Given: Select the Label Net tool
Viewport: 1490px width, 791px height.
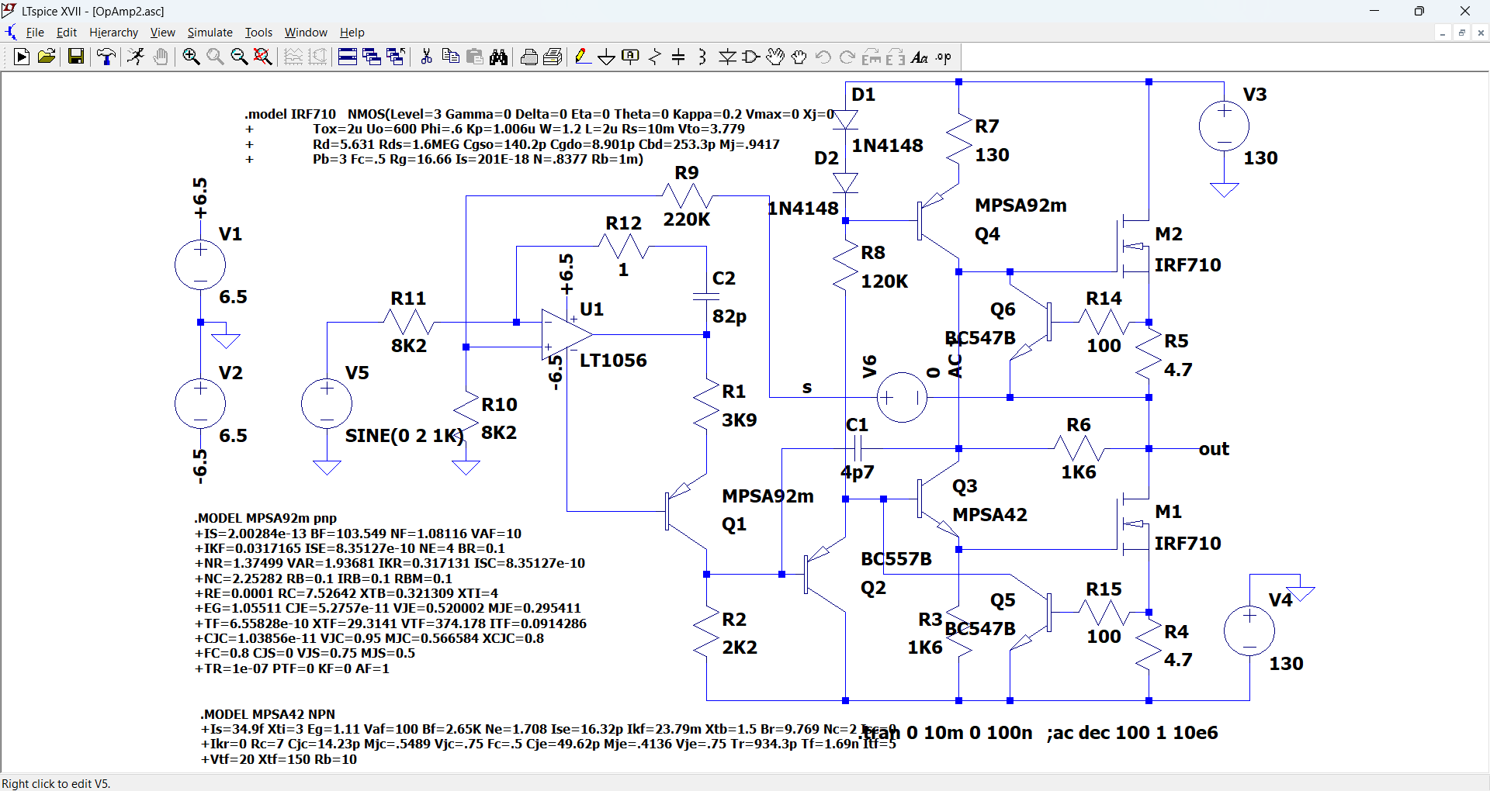Looking at the screenshot, I should [x=631, y=57].
